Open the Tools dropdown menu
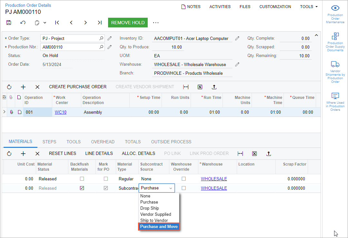This screenshot has width=348, height=238. [309, 6]
